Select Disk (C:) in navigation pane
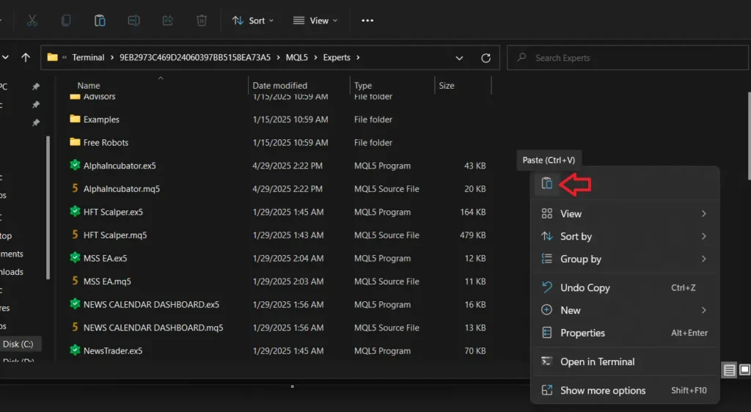The height and width of the screenshot is (412, 751). (x=18, y=344)
